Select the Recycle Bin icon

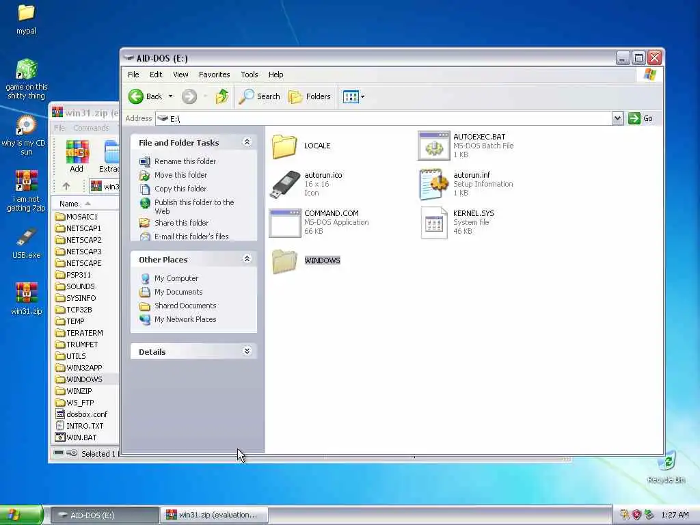click(666, 467)
